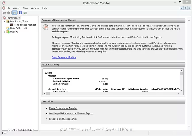
Task: Click MMC icon beside File menu
Action: [4, 8]
